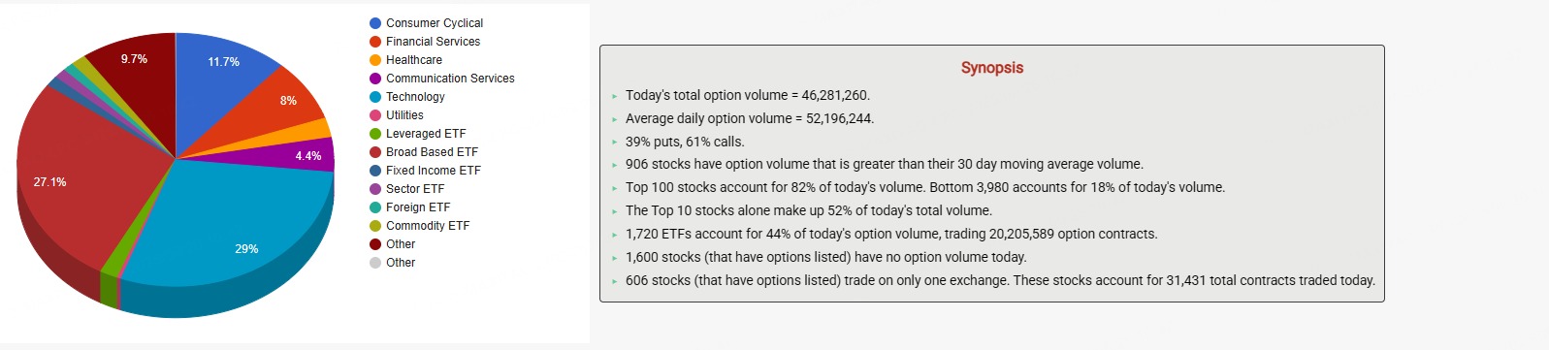1549x350 pixels.
Task: Click Broad Based ETF legend label
Action: pyautogui.click(x=432, y=152)
